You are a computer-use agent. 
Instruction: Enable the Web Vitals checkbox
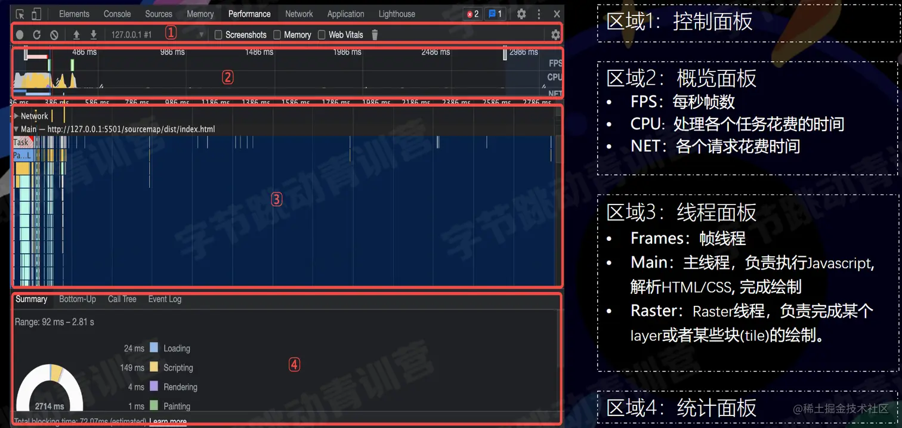point(322,35)
